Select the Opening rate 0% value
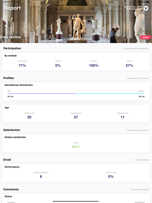This screenshot has width=152, height=203. (x=111, y=177)
